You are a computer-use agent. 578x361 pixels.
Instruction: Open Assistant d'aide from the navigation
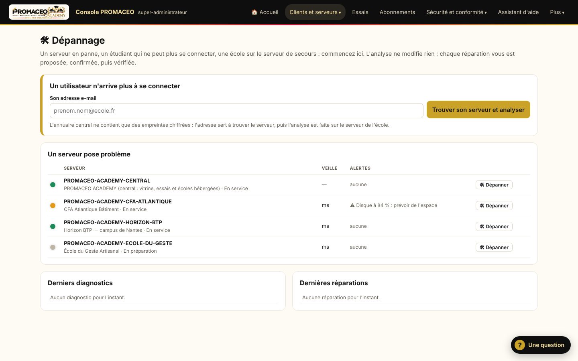[518, 12]
